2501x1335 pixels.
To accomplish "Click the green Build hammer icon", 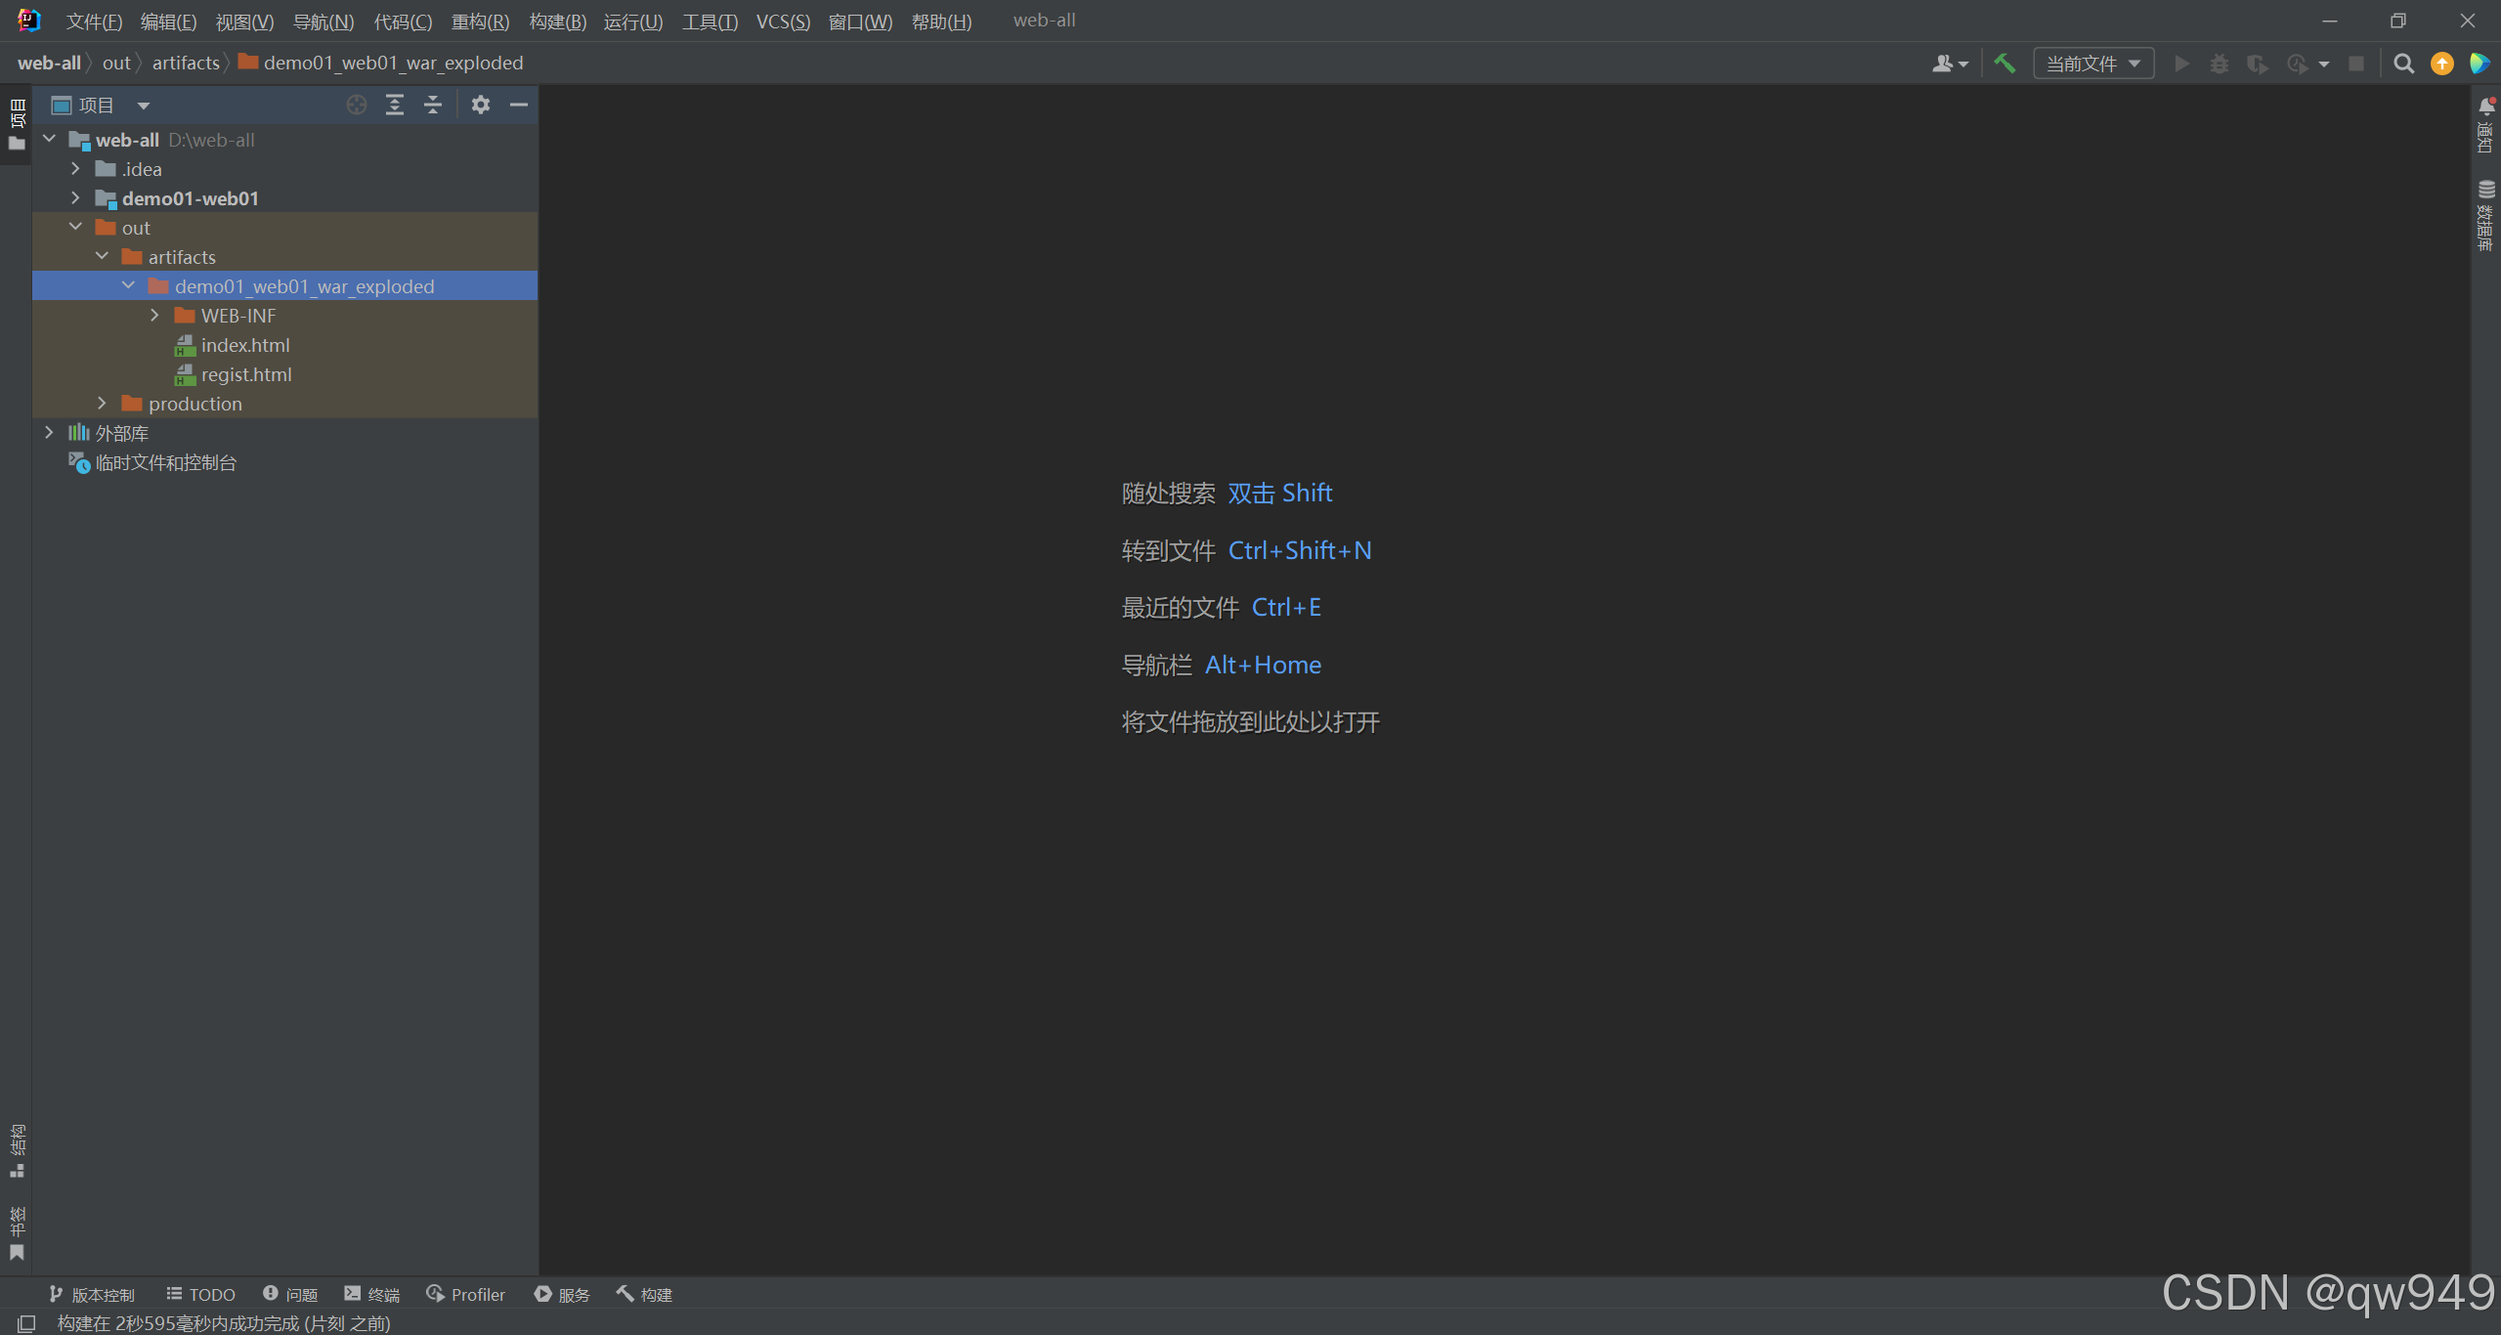I will pos(2004,64).
